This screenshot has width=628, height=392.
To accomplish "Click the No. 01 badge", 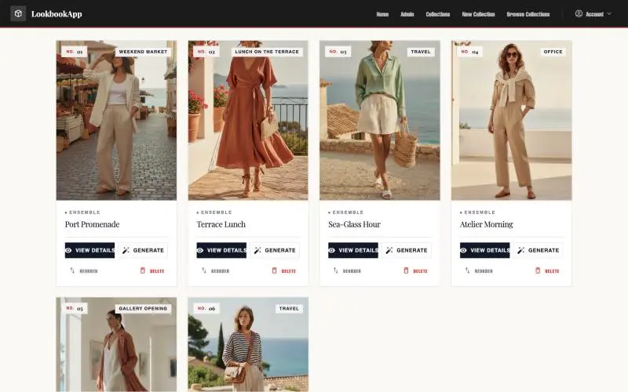I will tap(75, 52).
